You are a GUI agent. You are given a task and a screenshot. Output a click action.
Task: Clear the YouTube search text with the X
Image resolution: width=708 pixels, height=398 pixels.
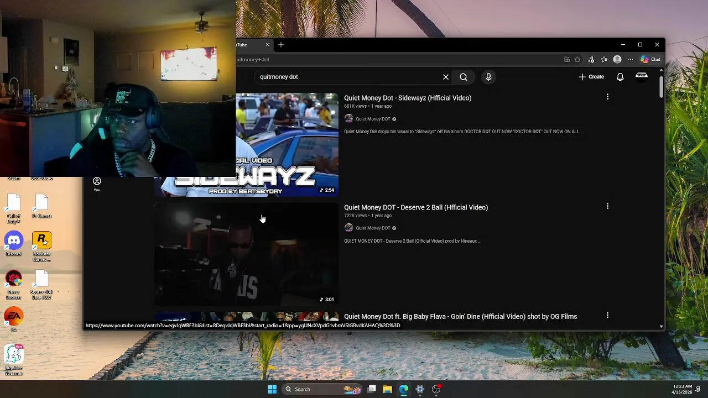[446, 77]
